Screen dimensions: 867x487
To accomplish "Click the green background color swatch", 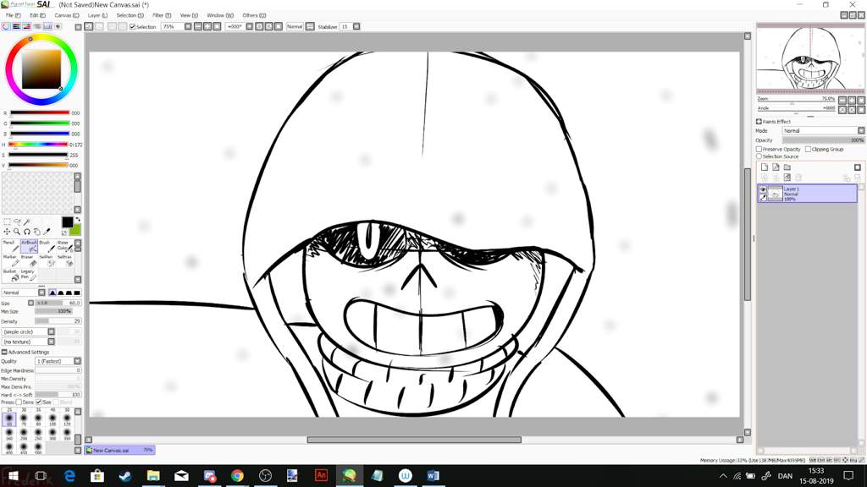I will click(75, 229).
